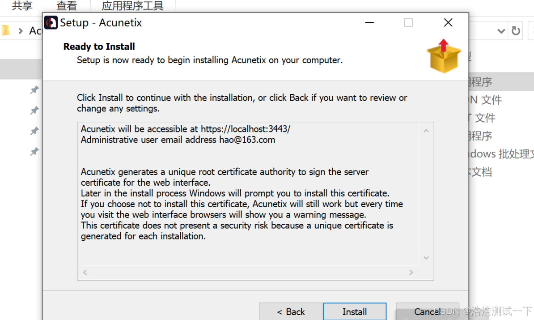
Task: Cancel the Acunetix setup
Action: [x=427, y=311]
